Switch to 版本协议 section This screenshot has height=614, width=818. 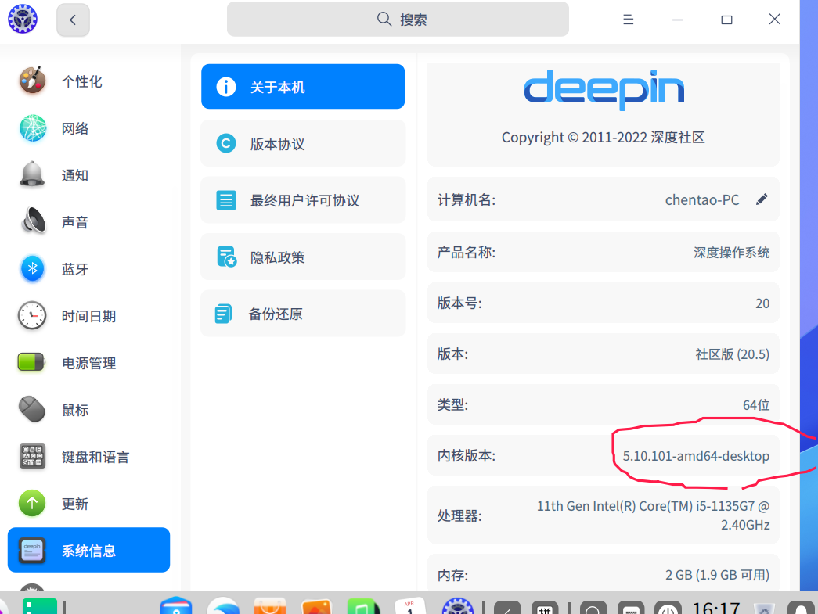click(x=303, y=143)
